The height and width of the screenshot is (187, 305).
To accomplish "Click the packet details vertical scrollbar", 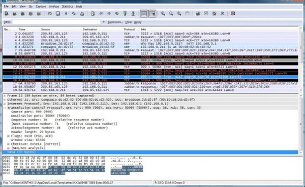I will click(301, 124).
